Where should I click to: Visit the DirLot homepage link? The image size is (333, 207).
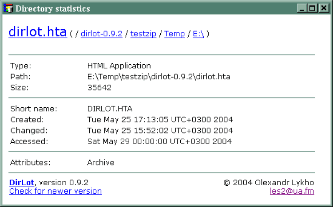pyautogui.click(x=22, y=182)
